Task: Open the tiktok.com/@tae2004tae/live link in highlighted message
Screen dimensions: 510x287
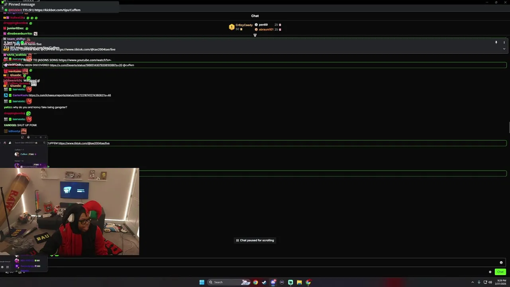Action: pos(84,143)
